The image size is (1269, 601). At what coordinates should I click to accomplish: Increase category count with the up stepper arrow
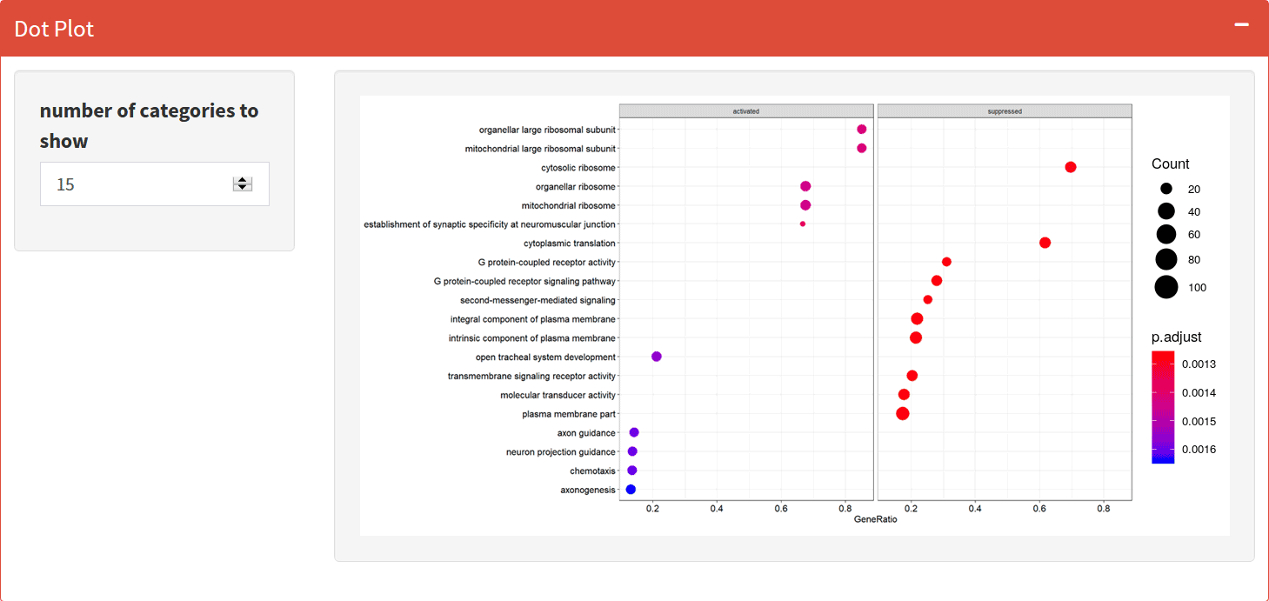coord(243,180)
